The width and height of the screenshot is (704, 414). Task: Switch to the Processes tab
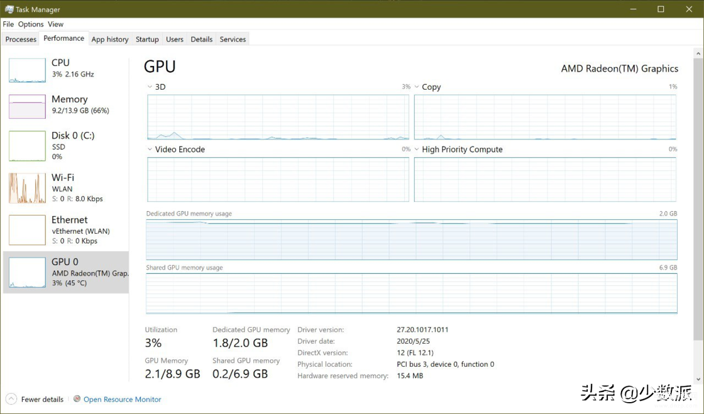tap(21, 40)
